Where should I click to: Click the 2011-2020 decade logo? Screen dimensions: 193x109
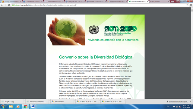[x=121, y=29]
